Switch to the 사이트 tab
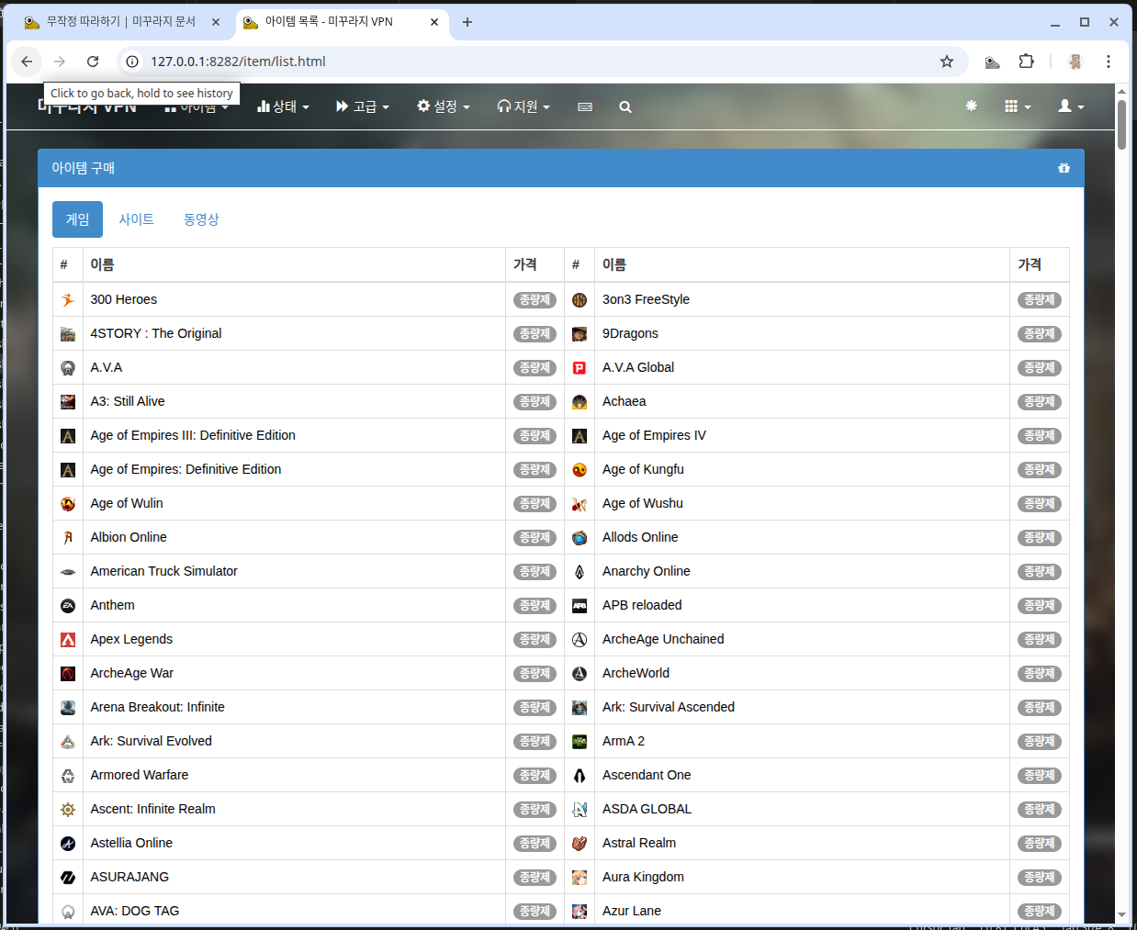The height and width of the screenshot is (930, 1137). pyautogui.click(x=136, y=219)
